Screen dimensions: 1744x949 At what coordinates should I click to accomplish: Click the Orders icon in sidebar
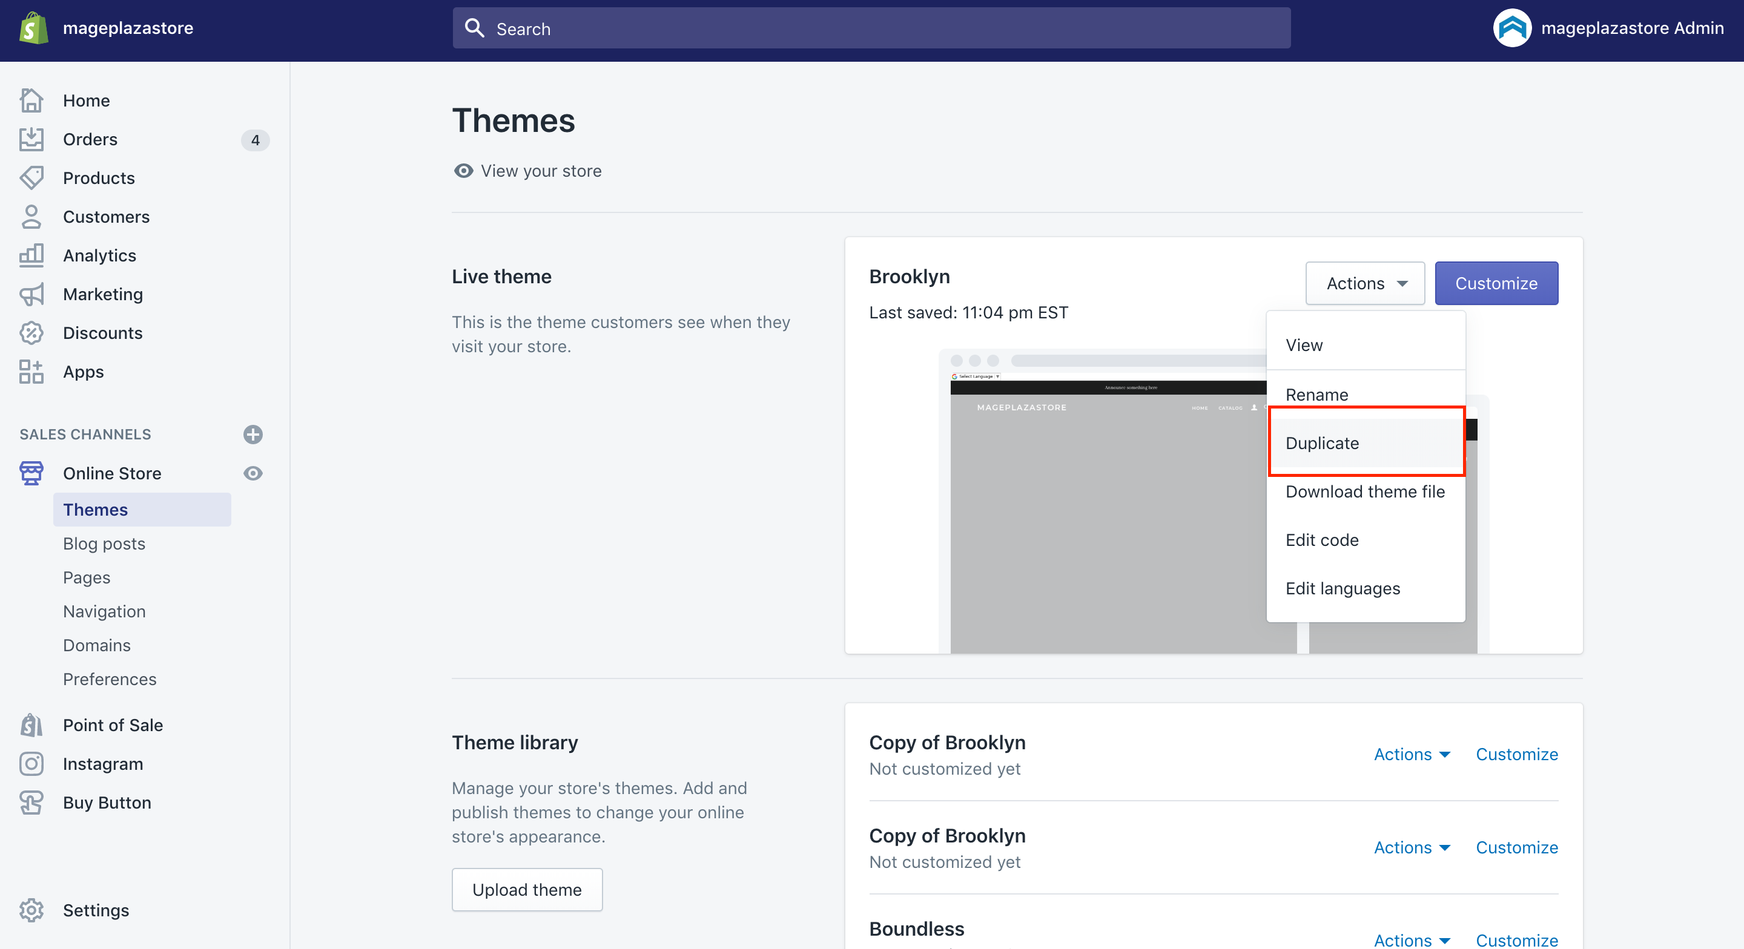click(31, 139)
